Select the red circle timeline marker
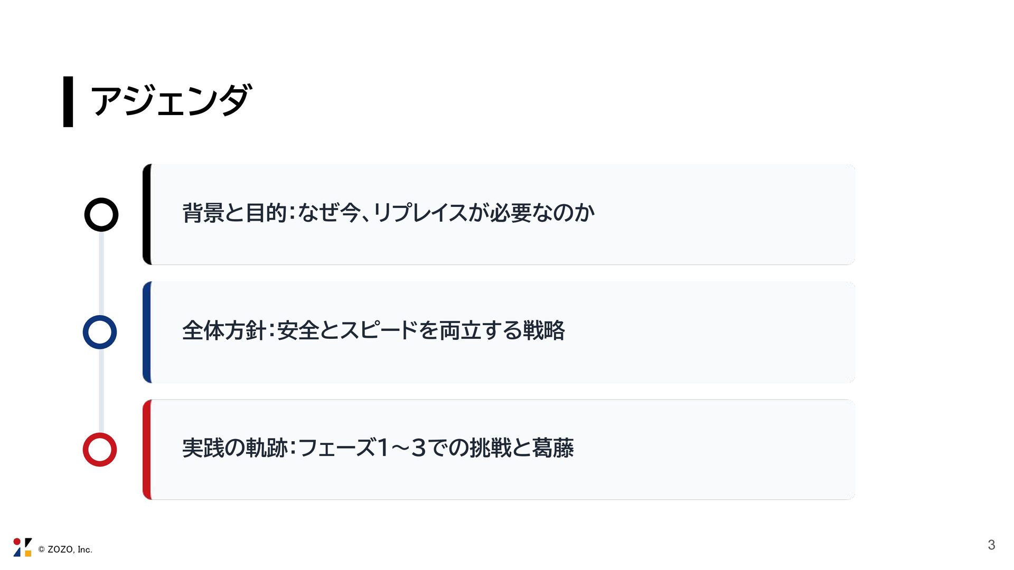The image size is (1014, 570). point(100,450)
